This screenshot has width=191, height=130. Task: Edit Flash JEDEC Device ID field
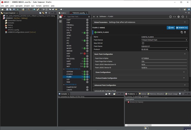(164, 68)
